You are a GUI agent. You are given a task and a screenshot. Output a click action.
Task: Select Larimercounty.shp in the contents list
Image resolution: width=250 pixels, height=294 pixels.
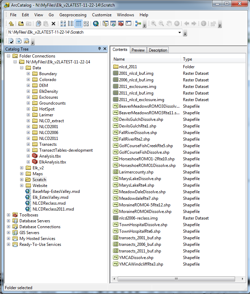[136, 172]
